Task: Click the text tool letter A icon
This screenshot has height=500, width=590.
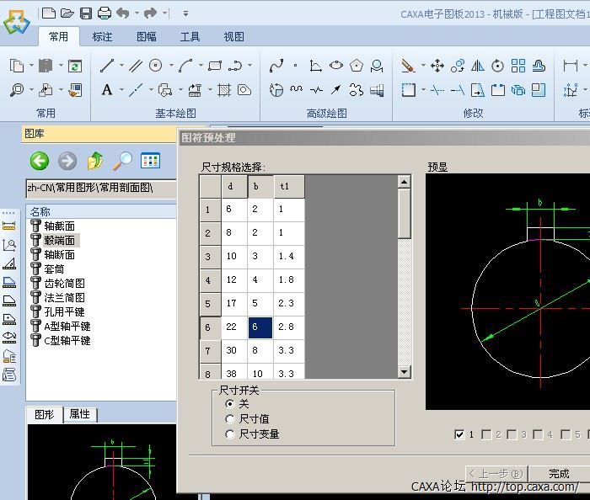Action: pyautogui.click(x=107, y=90)
